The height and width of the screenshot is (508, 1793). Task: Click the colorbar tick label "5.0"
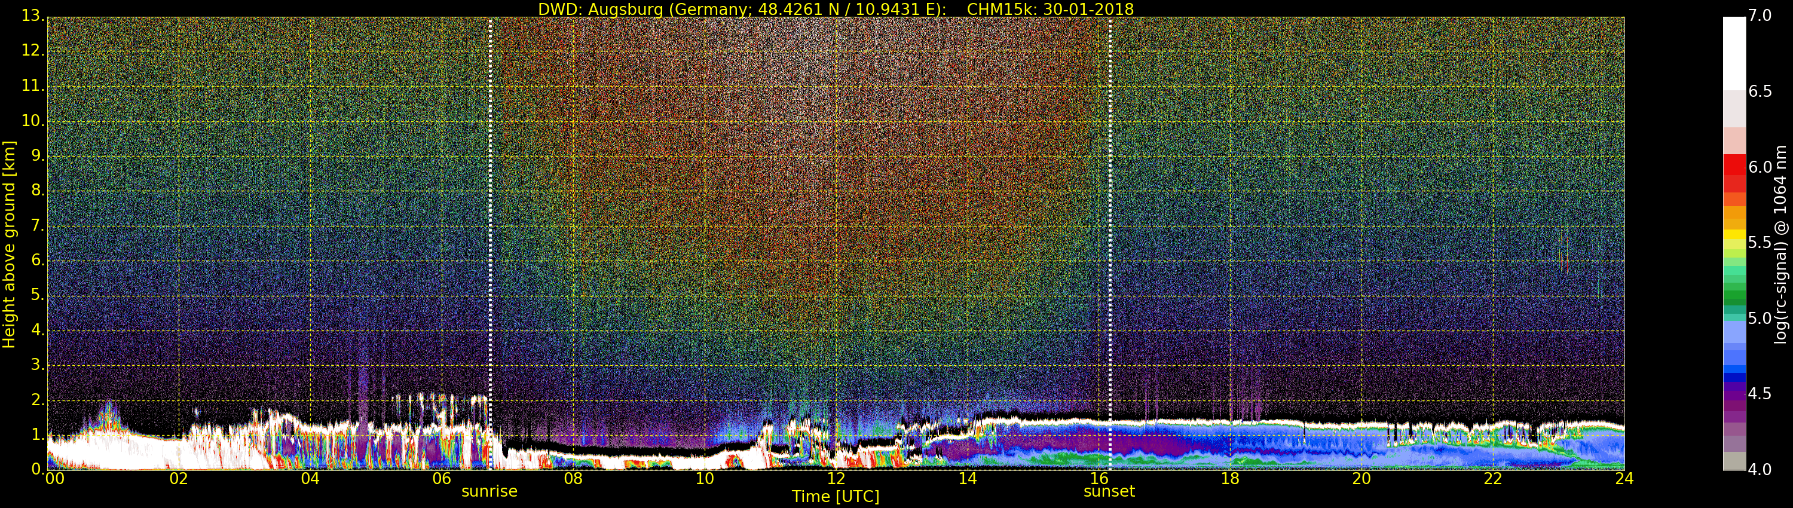pyautogui.click(x=1760, y=318)
